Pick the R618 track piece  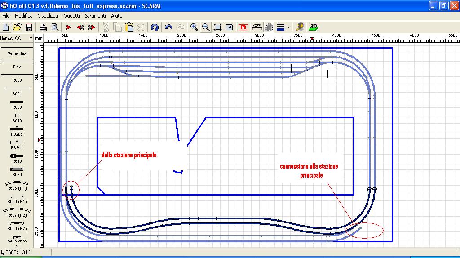click(17, 159)
